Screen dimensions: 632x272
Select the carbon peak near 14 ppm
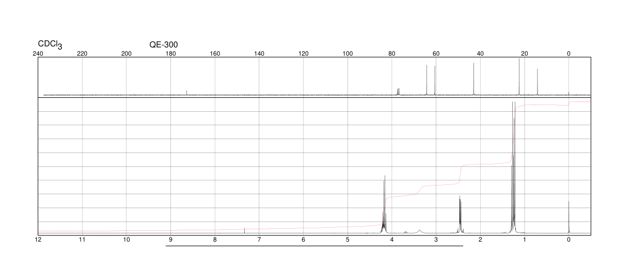coord(538,82)
